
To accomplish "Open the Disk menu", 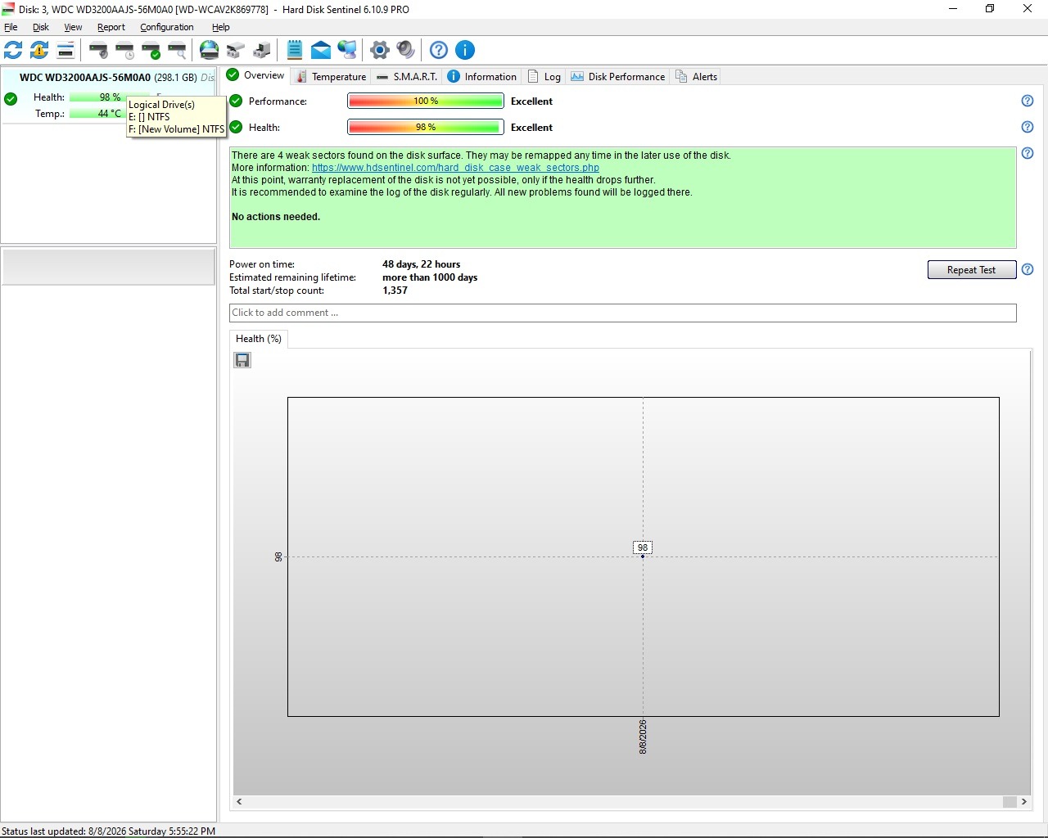I will [x=41, y=27].
